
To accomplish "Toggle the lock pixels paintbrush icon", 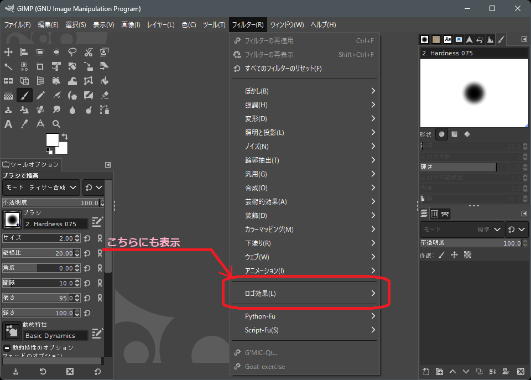I will pos(441,255).
